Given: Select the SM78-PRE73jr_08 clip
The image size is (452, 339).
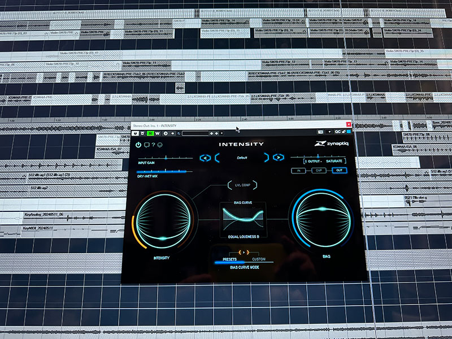Looking at the screenshot, I should [x=427, y=137].
